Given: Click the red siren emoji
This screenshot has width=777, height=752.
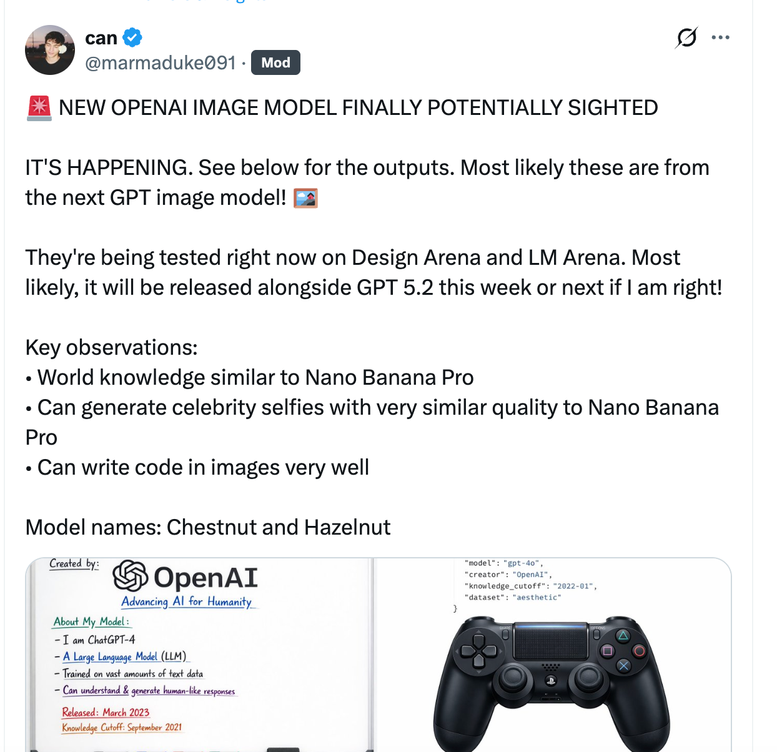Looking at the screenshot, I should [x=39, y=107].
